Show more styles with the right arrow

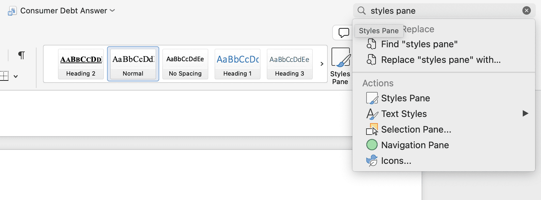[322, 64]
